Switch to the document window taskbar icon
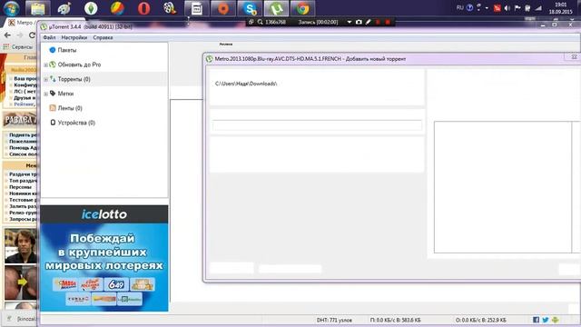581x327 pixels. point(197,8)
